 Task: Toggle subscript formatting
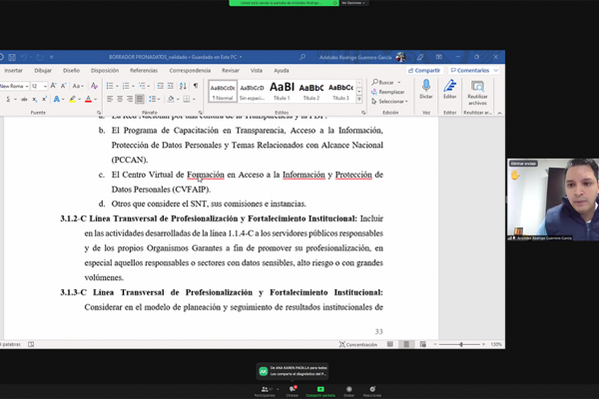click(x=34, y=100)
